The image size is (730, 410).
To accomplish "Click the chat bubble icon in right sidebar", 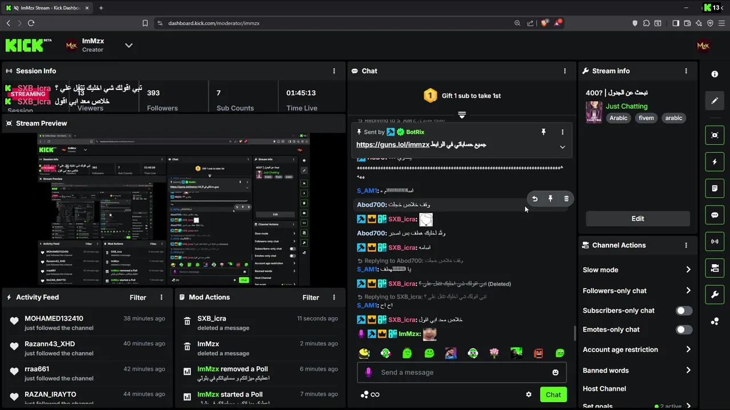I will (x=715, y=215).
